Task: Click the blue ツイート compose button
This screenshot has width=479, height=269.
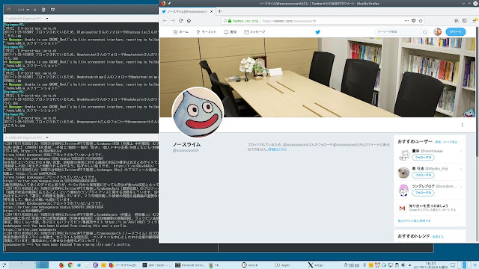Action: 456,31
